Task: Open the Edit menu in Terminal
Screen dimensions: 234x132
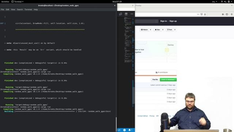Action: 7,10
